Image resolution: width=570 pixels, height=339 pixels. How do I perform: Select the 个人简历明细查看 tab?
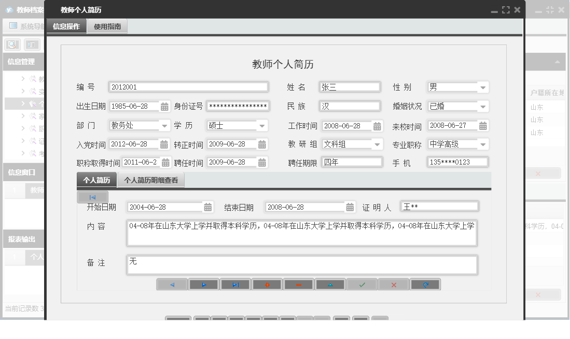pos(151,180)
